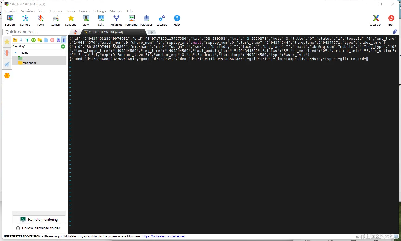Image resolution: width=401 pixels, height=241 pixels.
Task: Open the MultiExec mode icon
Action: 116,21
